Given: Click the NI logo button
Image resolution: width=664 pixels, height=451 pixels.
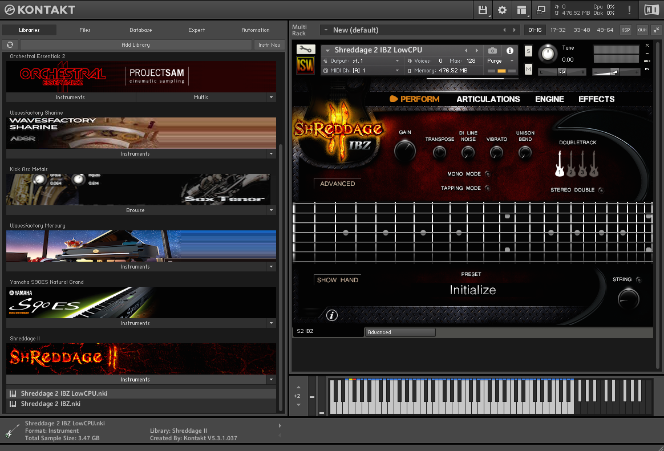Looking at the screenshot, I should tap(651, 10).
